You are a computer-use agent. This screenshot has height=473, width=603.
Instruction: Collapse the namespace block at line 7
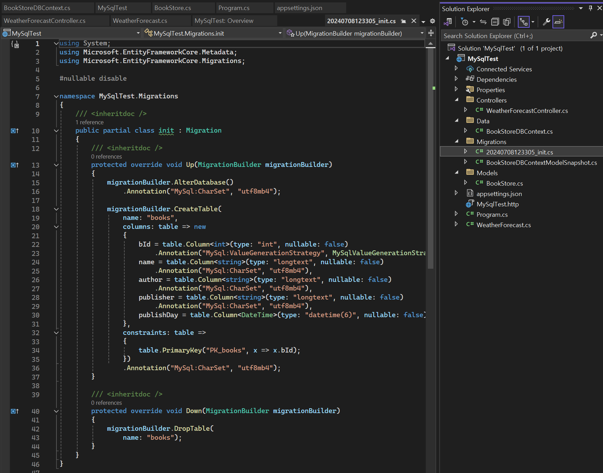tap(56, 96)
